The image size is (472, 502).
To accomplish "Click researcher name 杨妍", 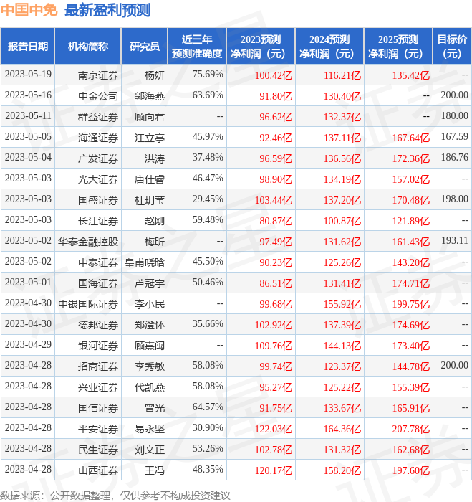I will point(155,75).
